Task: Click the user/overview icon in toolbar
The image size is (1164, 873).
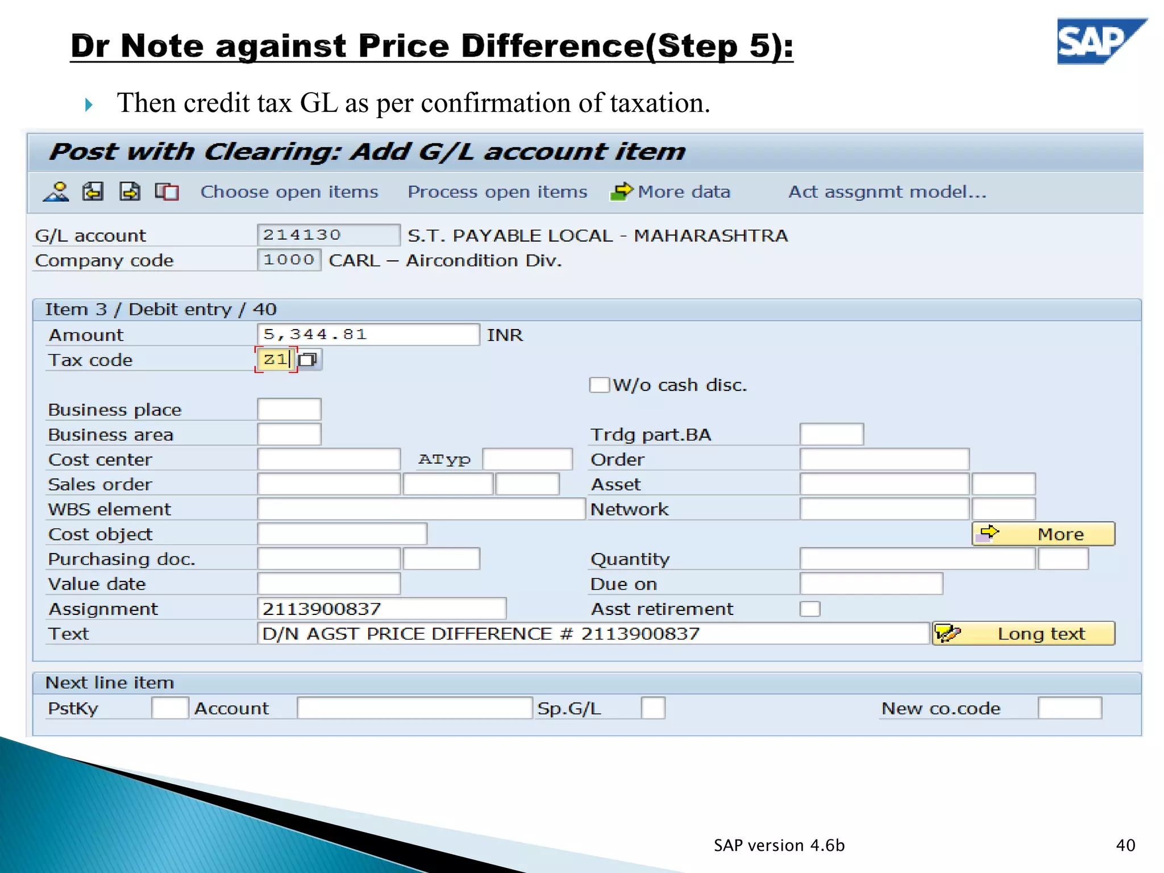Action: click(x=56, y=192)
